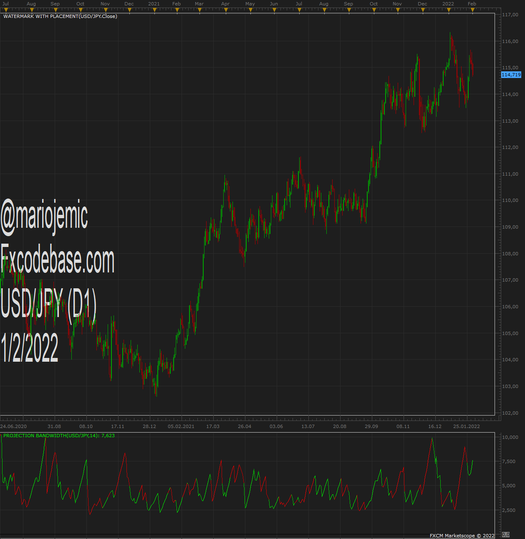The width and height of the screenshot is (525, 539).
Task: Click the 2,500 indicator scale label
Action: point(509,510)
